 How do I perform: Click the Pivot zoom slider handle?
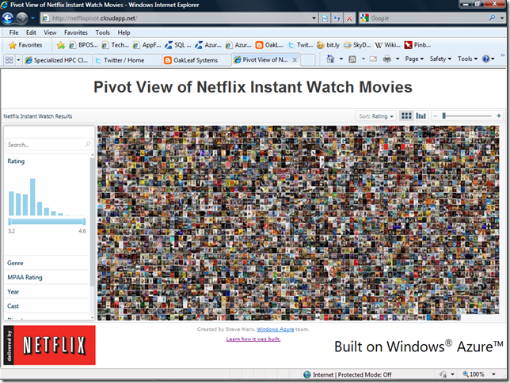coord(443,116)
